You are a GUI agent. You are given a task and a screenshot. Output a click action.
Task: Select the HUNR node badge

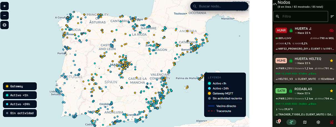pyautogui.click(x=281, y=30)
